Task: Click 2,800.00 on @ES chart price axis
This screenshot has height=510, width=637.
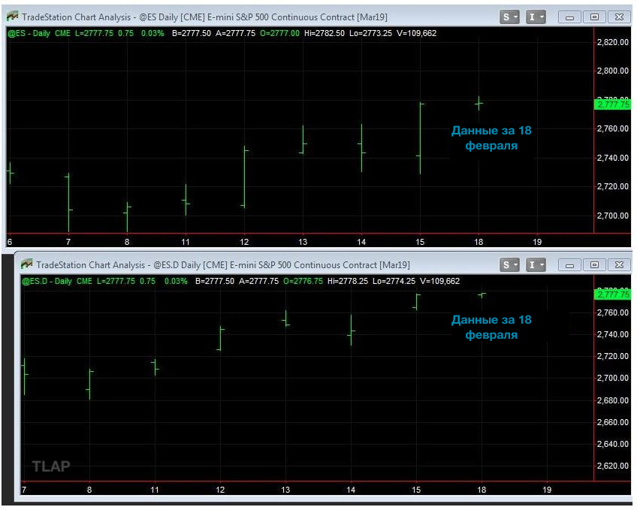Action: click(613, 71)
